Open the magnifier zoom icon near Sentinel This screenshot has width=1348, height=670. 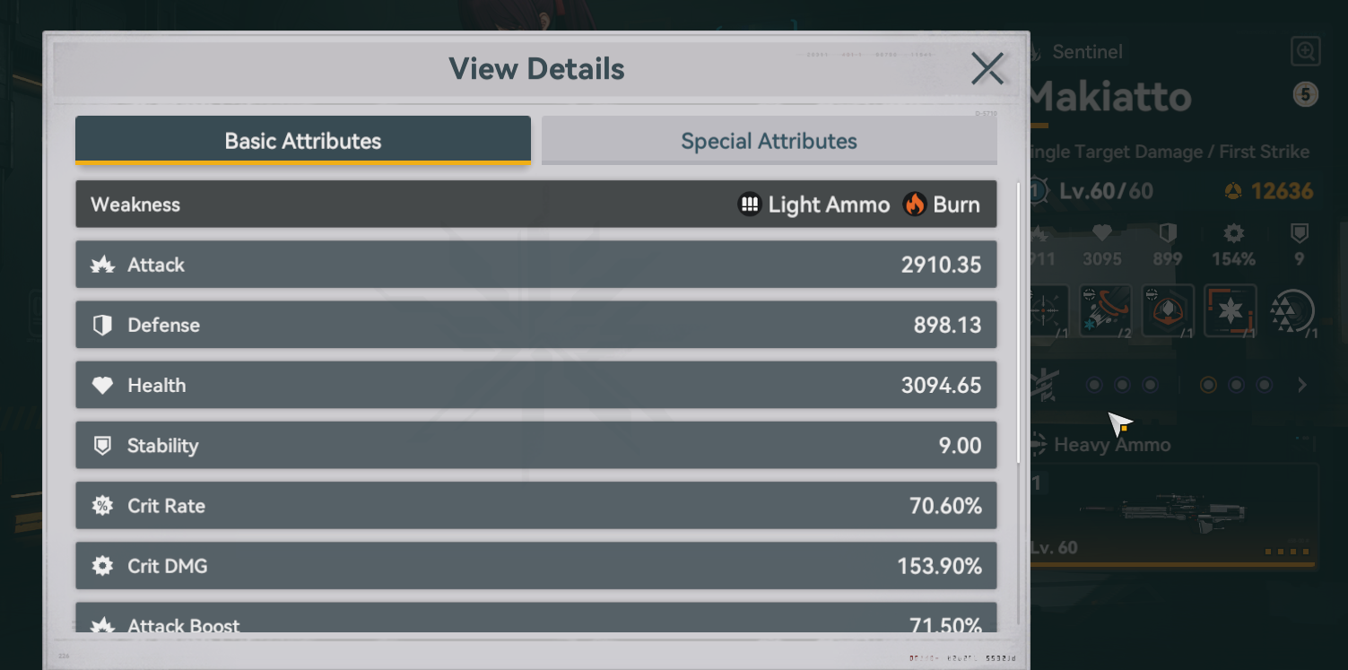click(x=1306, y=51)
